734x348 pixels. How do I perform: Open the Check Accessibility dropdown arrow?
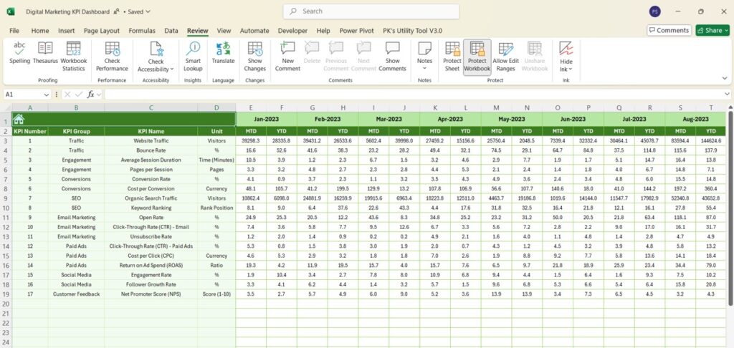click(172, 69)
